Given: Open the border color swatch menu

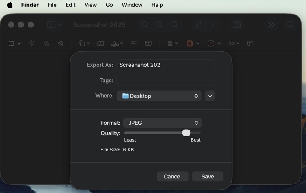Looking at the screenshot, I should click(x=193, y=43).
